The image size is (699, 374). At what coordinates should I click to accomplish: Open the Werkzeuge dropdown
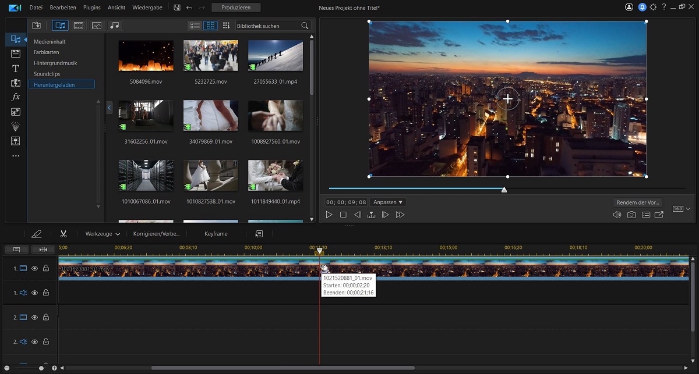103,234
